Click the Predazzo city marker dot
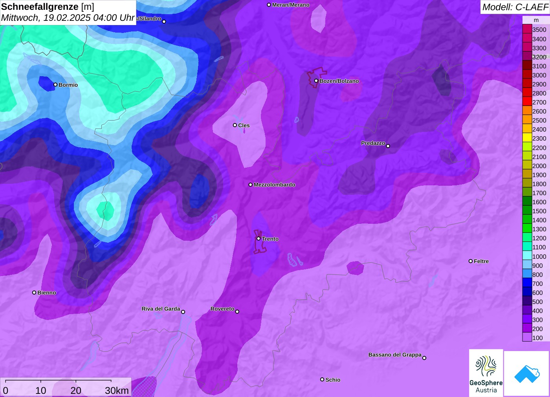The height and width of the screenshot is (397, 550). [388, 146]
